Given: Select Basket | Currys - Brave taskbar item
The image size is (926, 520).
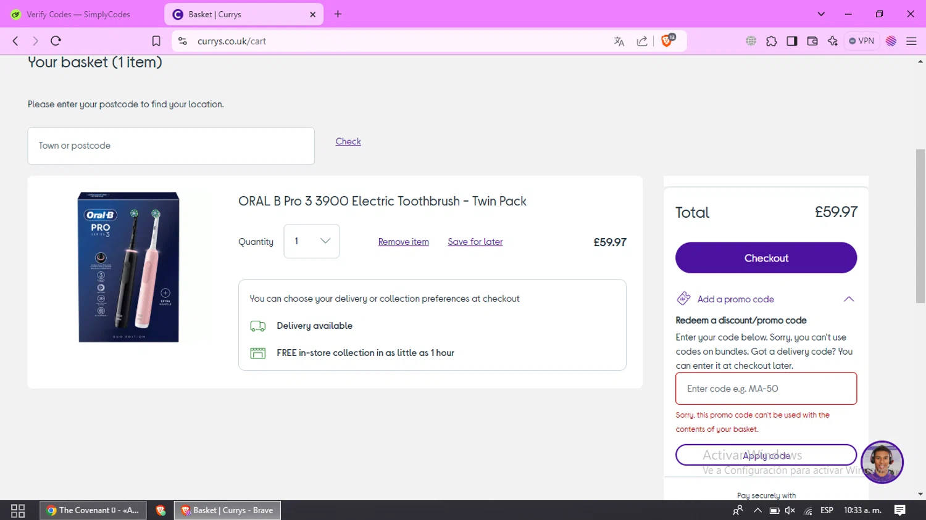Looking at the screenshot, I should click(x=227, y=510).
